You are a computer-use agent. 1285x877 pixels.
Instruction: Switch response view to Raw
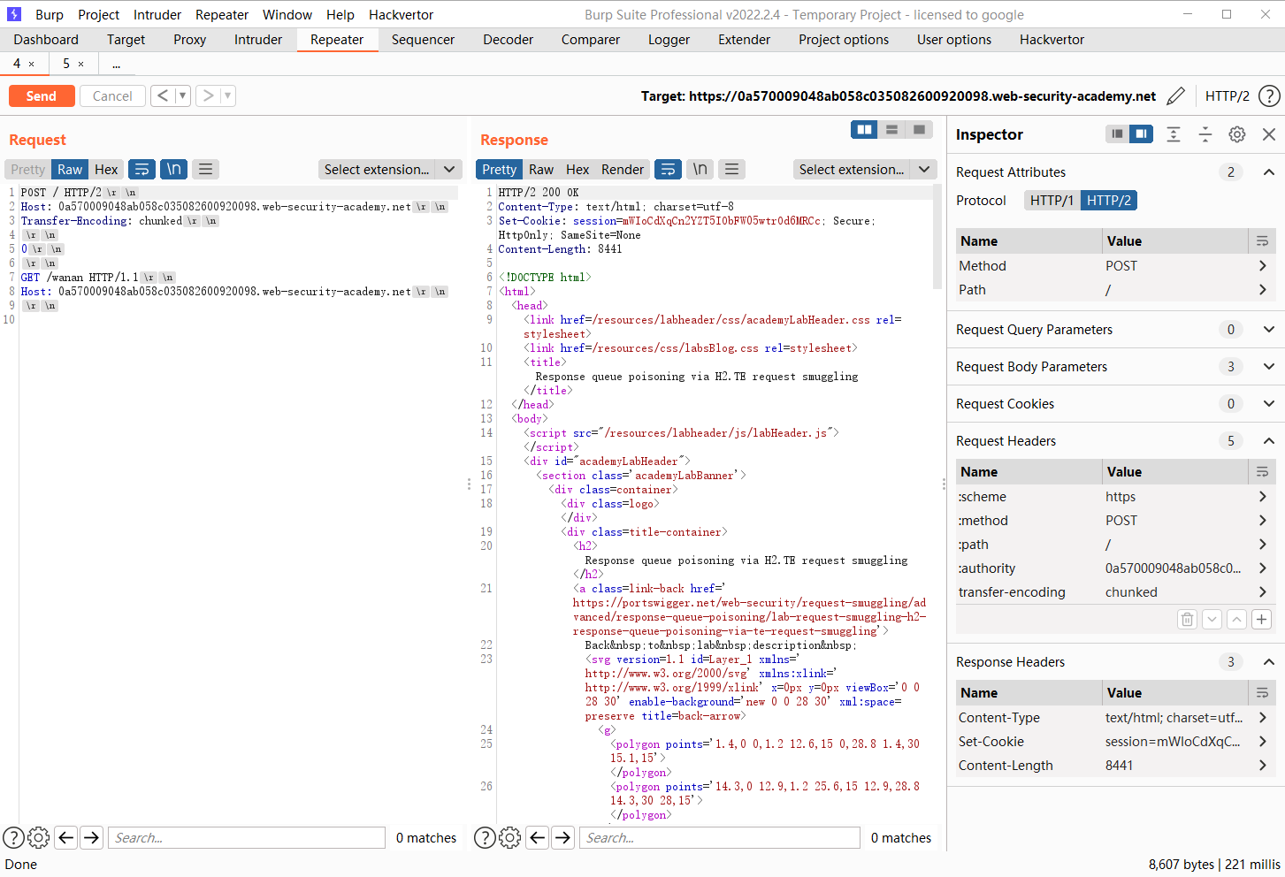tap(541, 169)
